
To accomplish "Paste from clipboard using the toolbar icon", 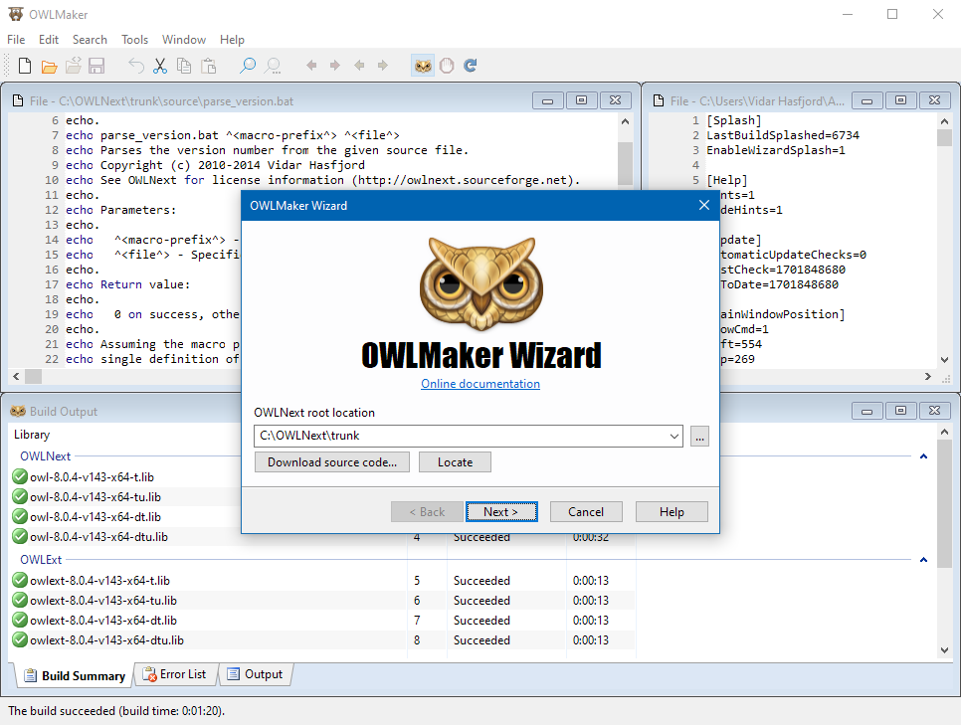I will click(x=208, y=66).
